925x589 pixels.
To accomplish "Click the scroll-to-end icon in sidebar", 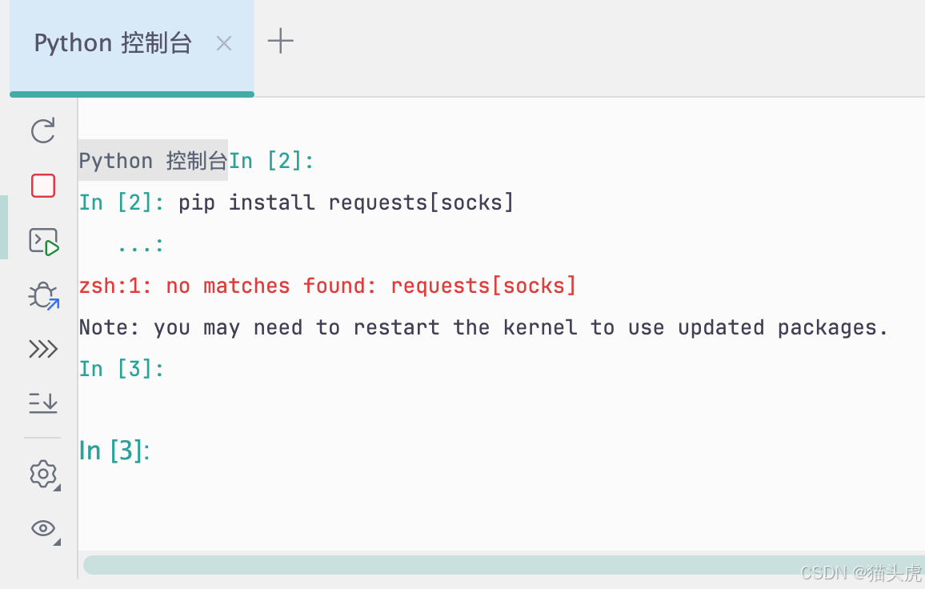I will (x=42, y=403).
